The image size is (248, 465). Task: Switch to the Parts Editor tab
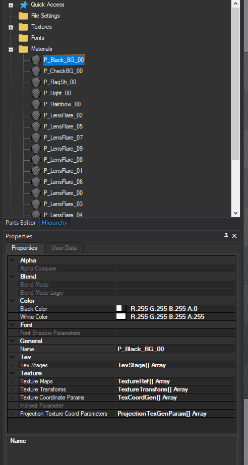tap(21, 223)
